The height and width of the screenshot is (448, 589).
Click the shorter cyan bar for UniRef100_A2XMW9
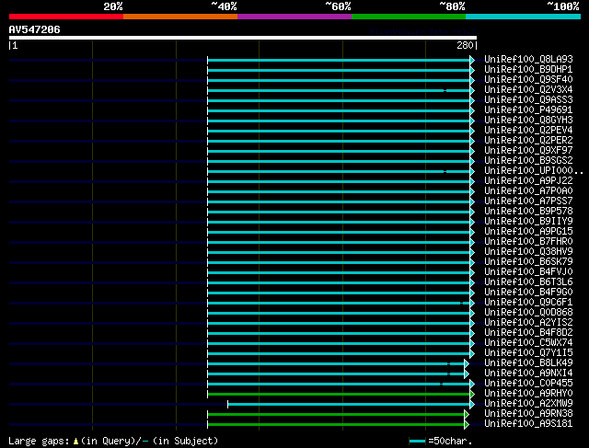coord(349,405)
